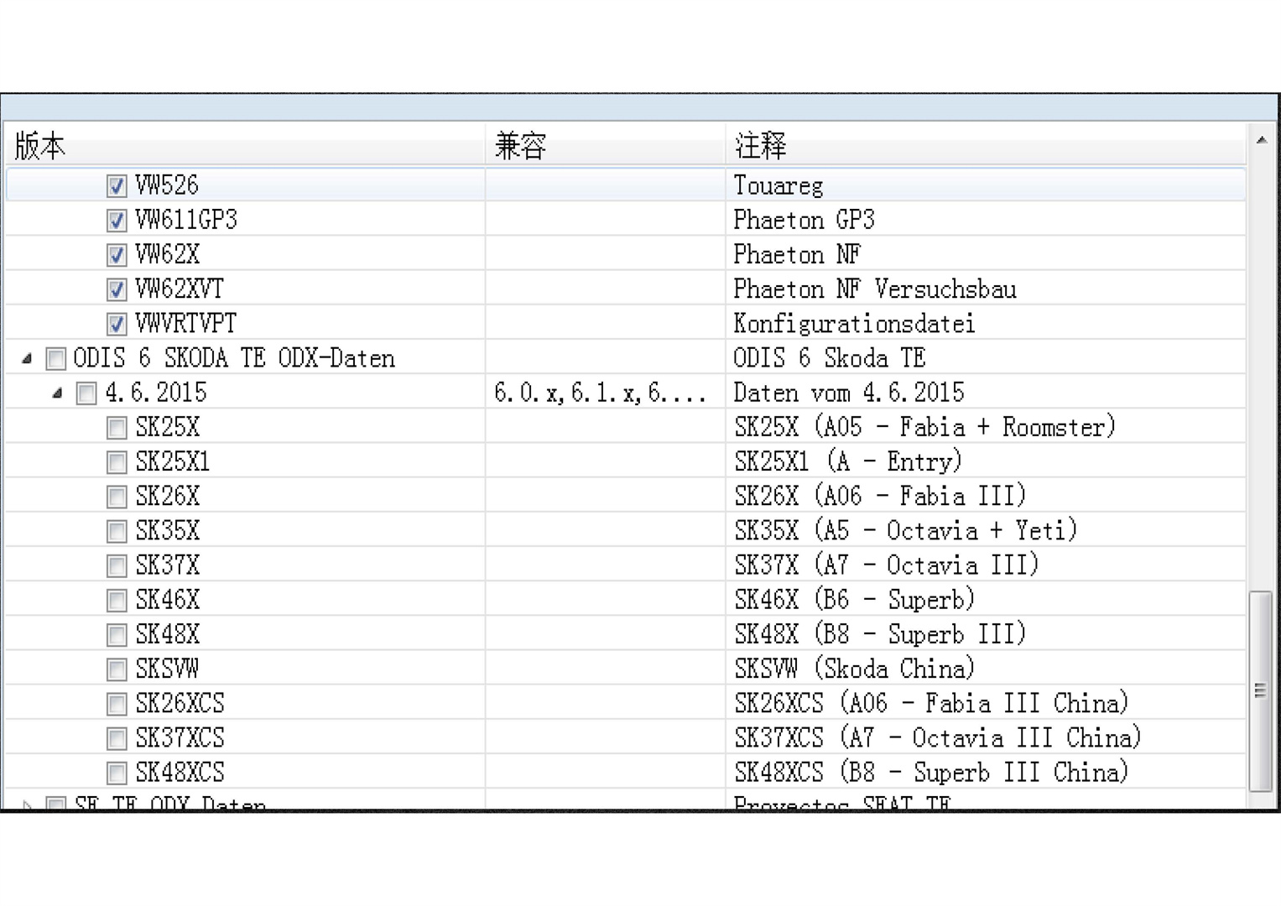The height and width of the screenshot is (906, 1281).
Task: Click 'SK26XCS (A06 - Fabia III China)' comment
Action: point(932,703)
